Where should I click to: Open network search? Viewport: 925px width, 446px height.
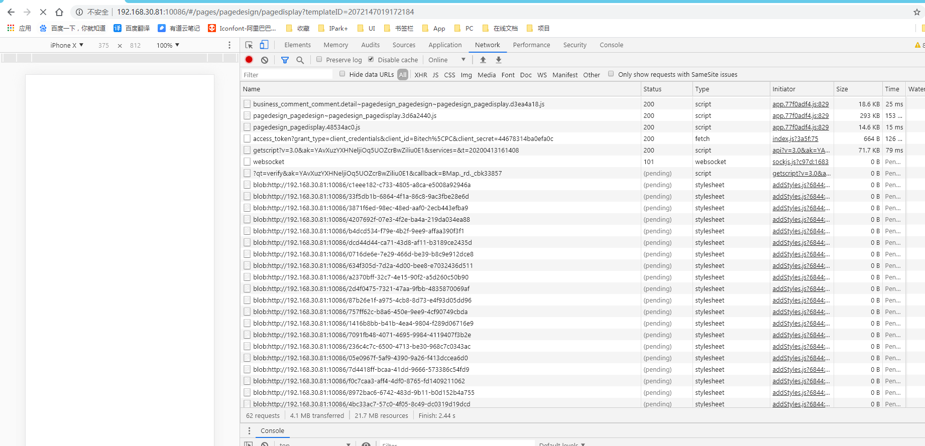point(300,60)
